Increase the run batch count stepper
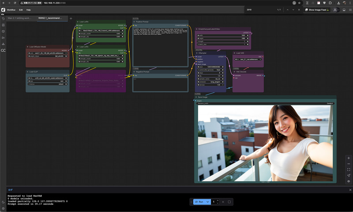 pos(218,201)
